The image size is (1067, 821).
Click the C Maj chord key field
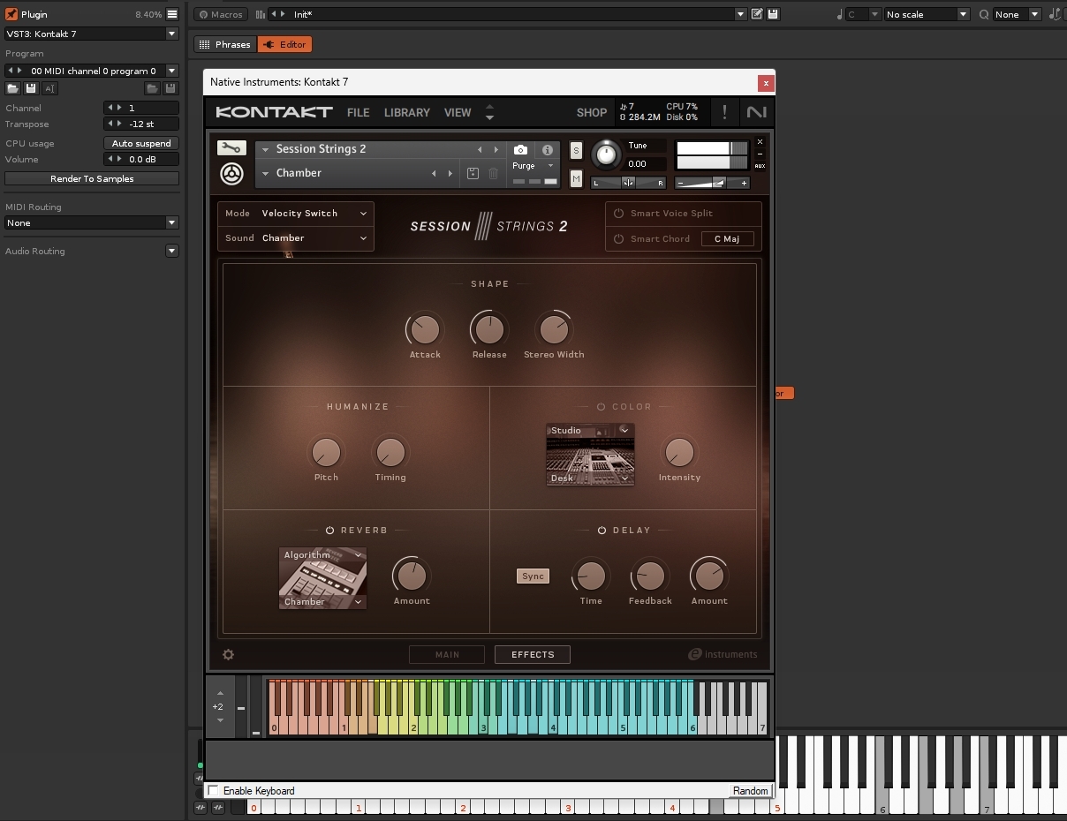click(x=727, y=239)
